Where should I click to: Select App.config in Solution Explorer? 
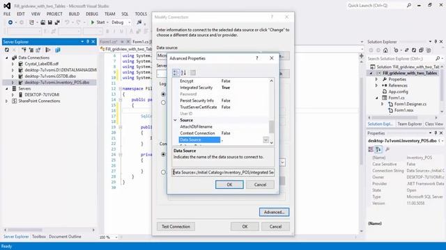[x=398, y=92]
